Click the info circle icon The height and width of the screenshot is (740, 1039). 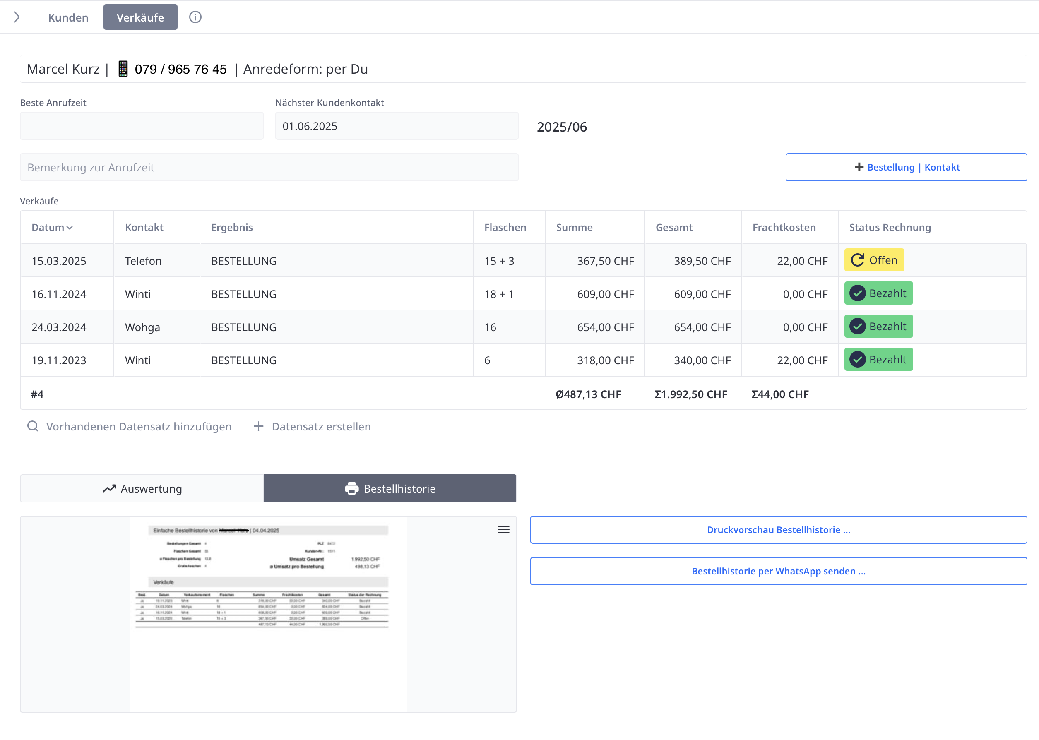(x=195, y=17)
